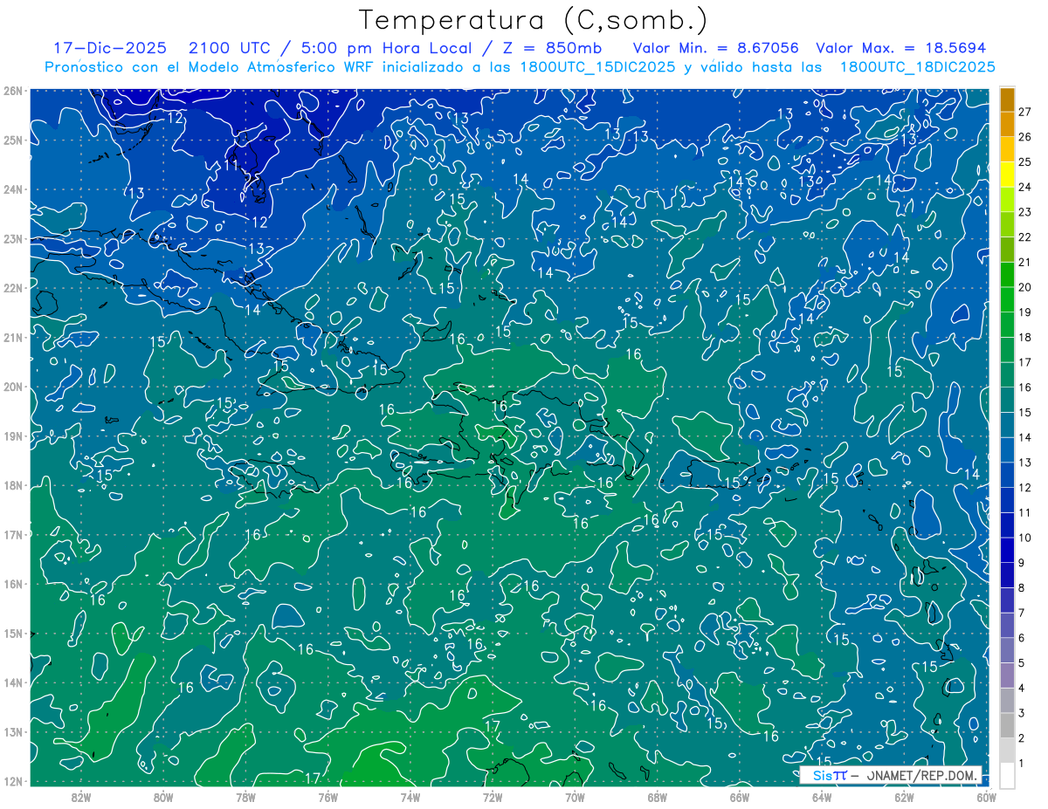Click the "24N" latitude axis label
Screen dimensions: 1048x809
tap(12, 189)
